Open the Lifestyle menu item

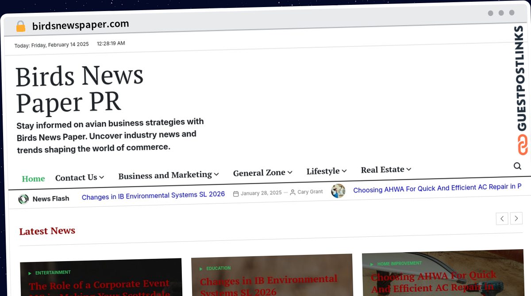coord(323,171)
